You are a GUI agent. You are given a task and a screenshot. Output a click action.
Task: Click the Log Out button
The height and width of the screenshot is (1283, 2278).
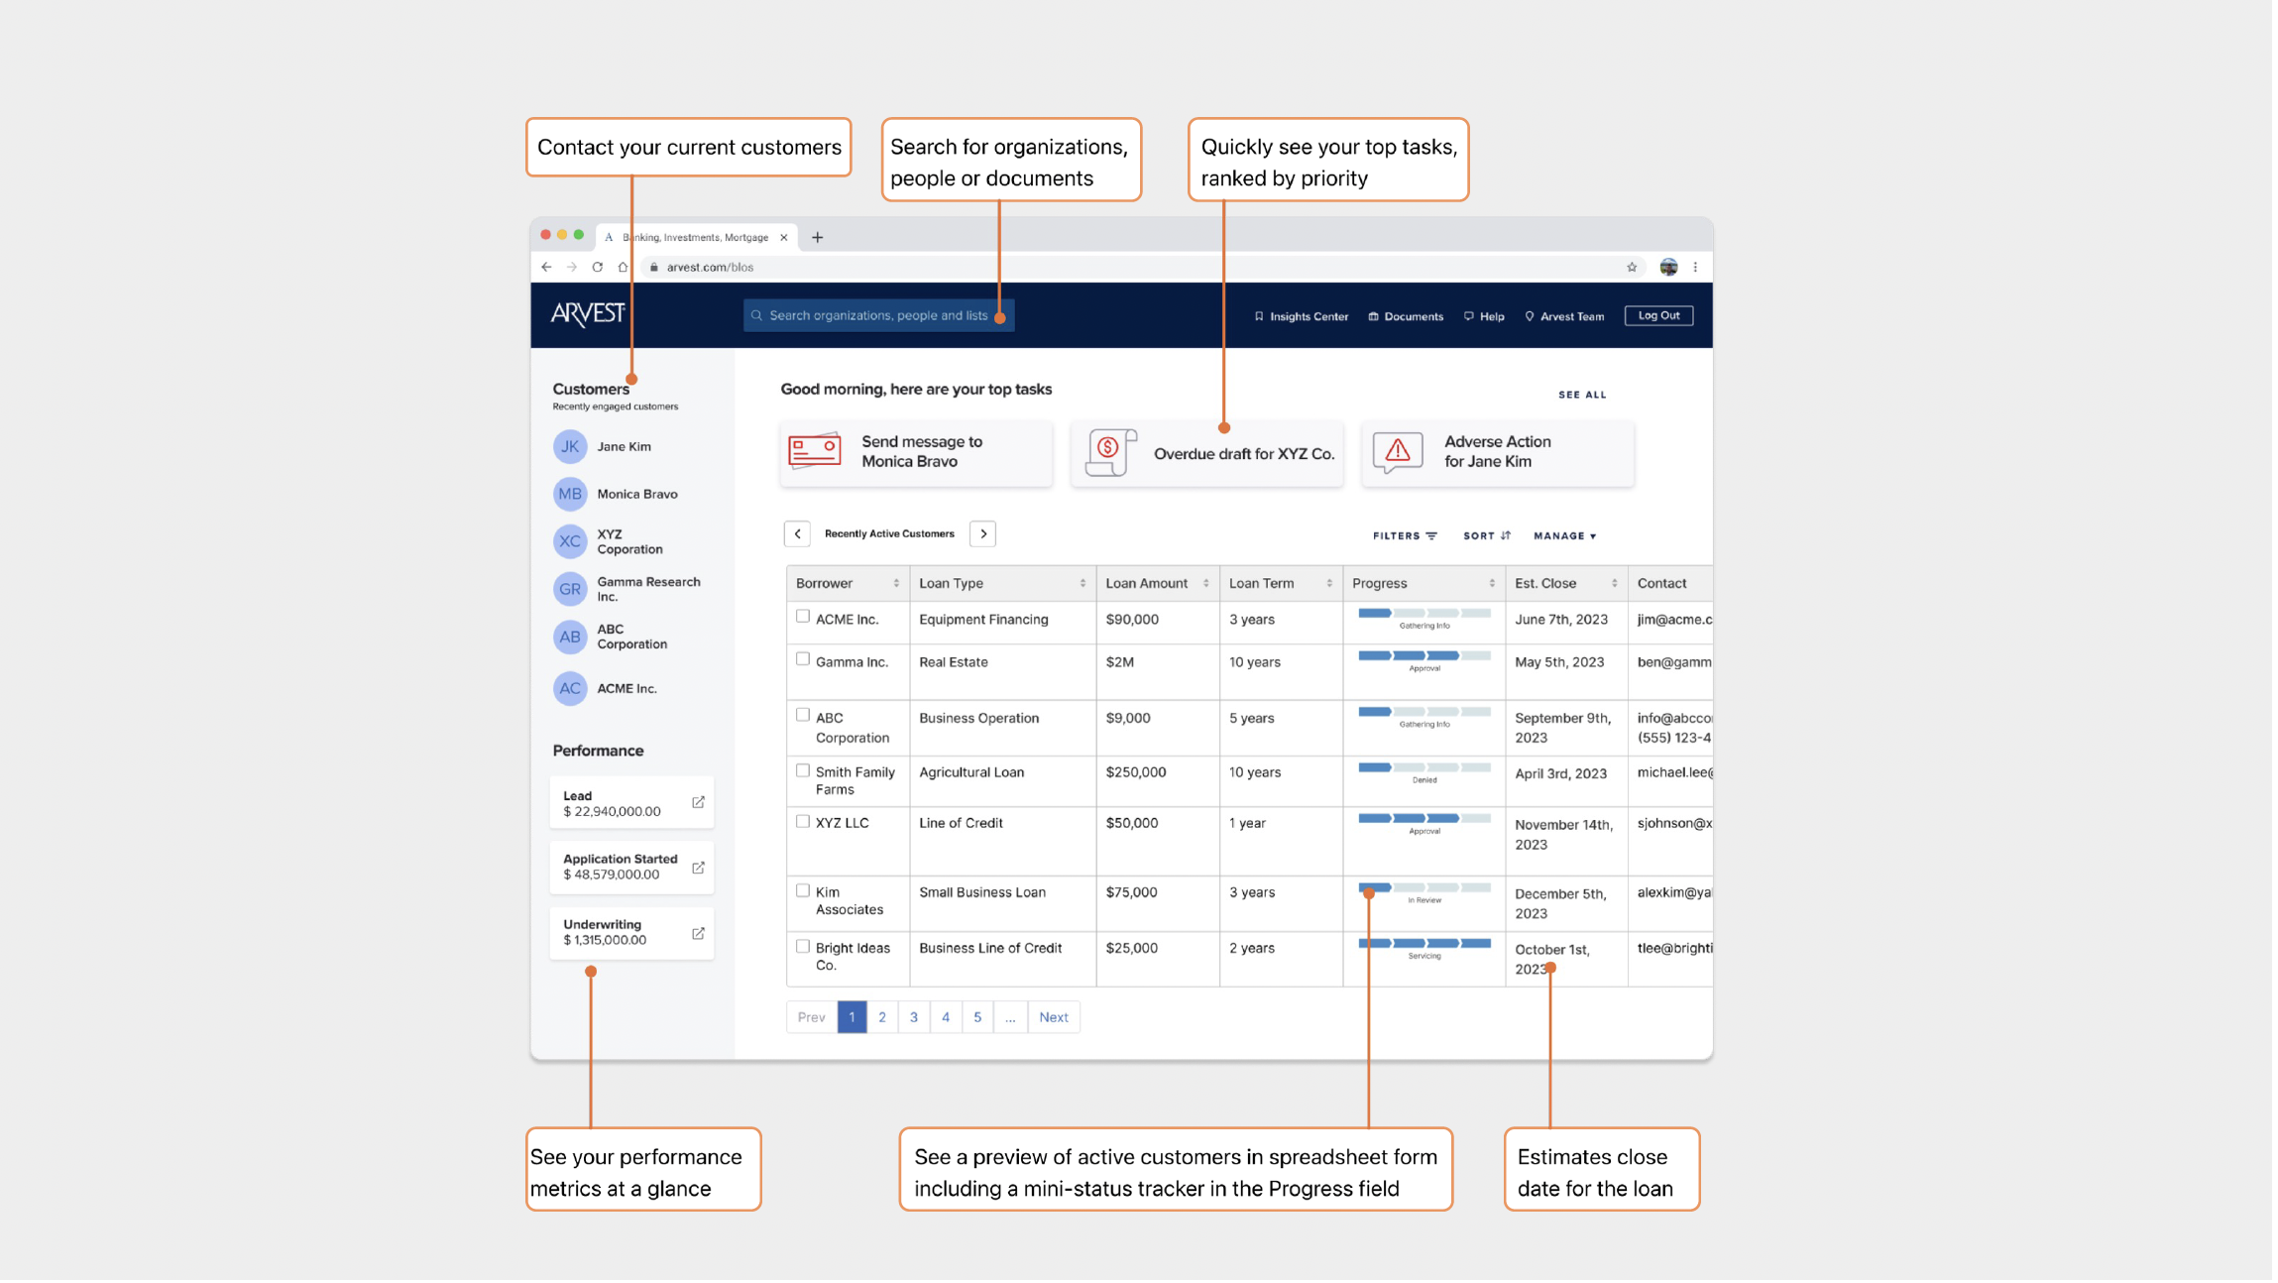point(1659,316)
